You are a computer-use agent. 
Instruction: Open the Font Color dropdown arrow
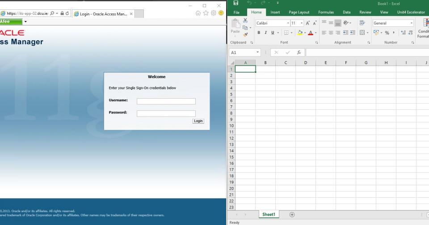[315, 33]
